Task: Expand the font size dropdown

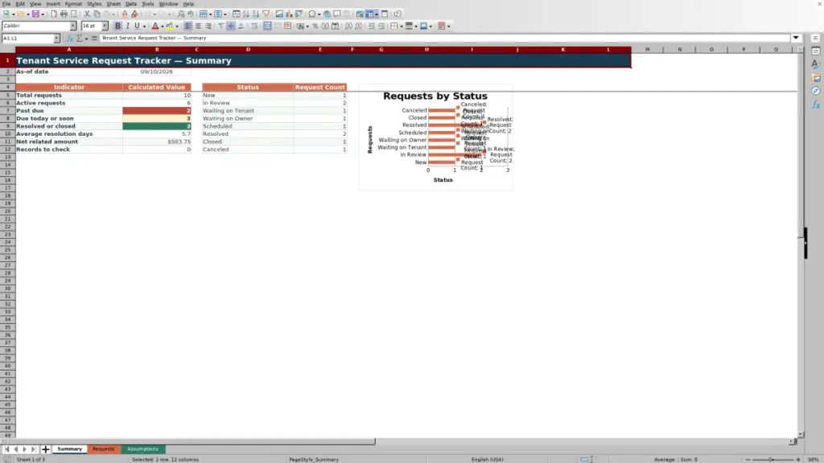Action: tap(105, 26)
